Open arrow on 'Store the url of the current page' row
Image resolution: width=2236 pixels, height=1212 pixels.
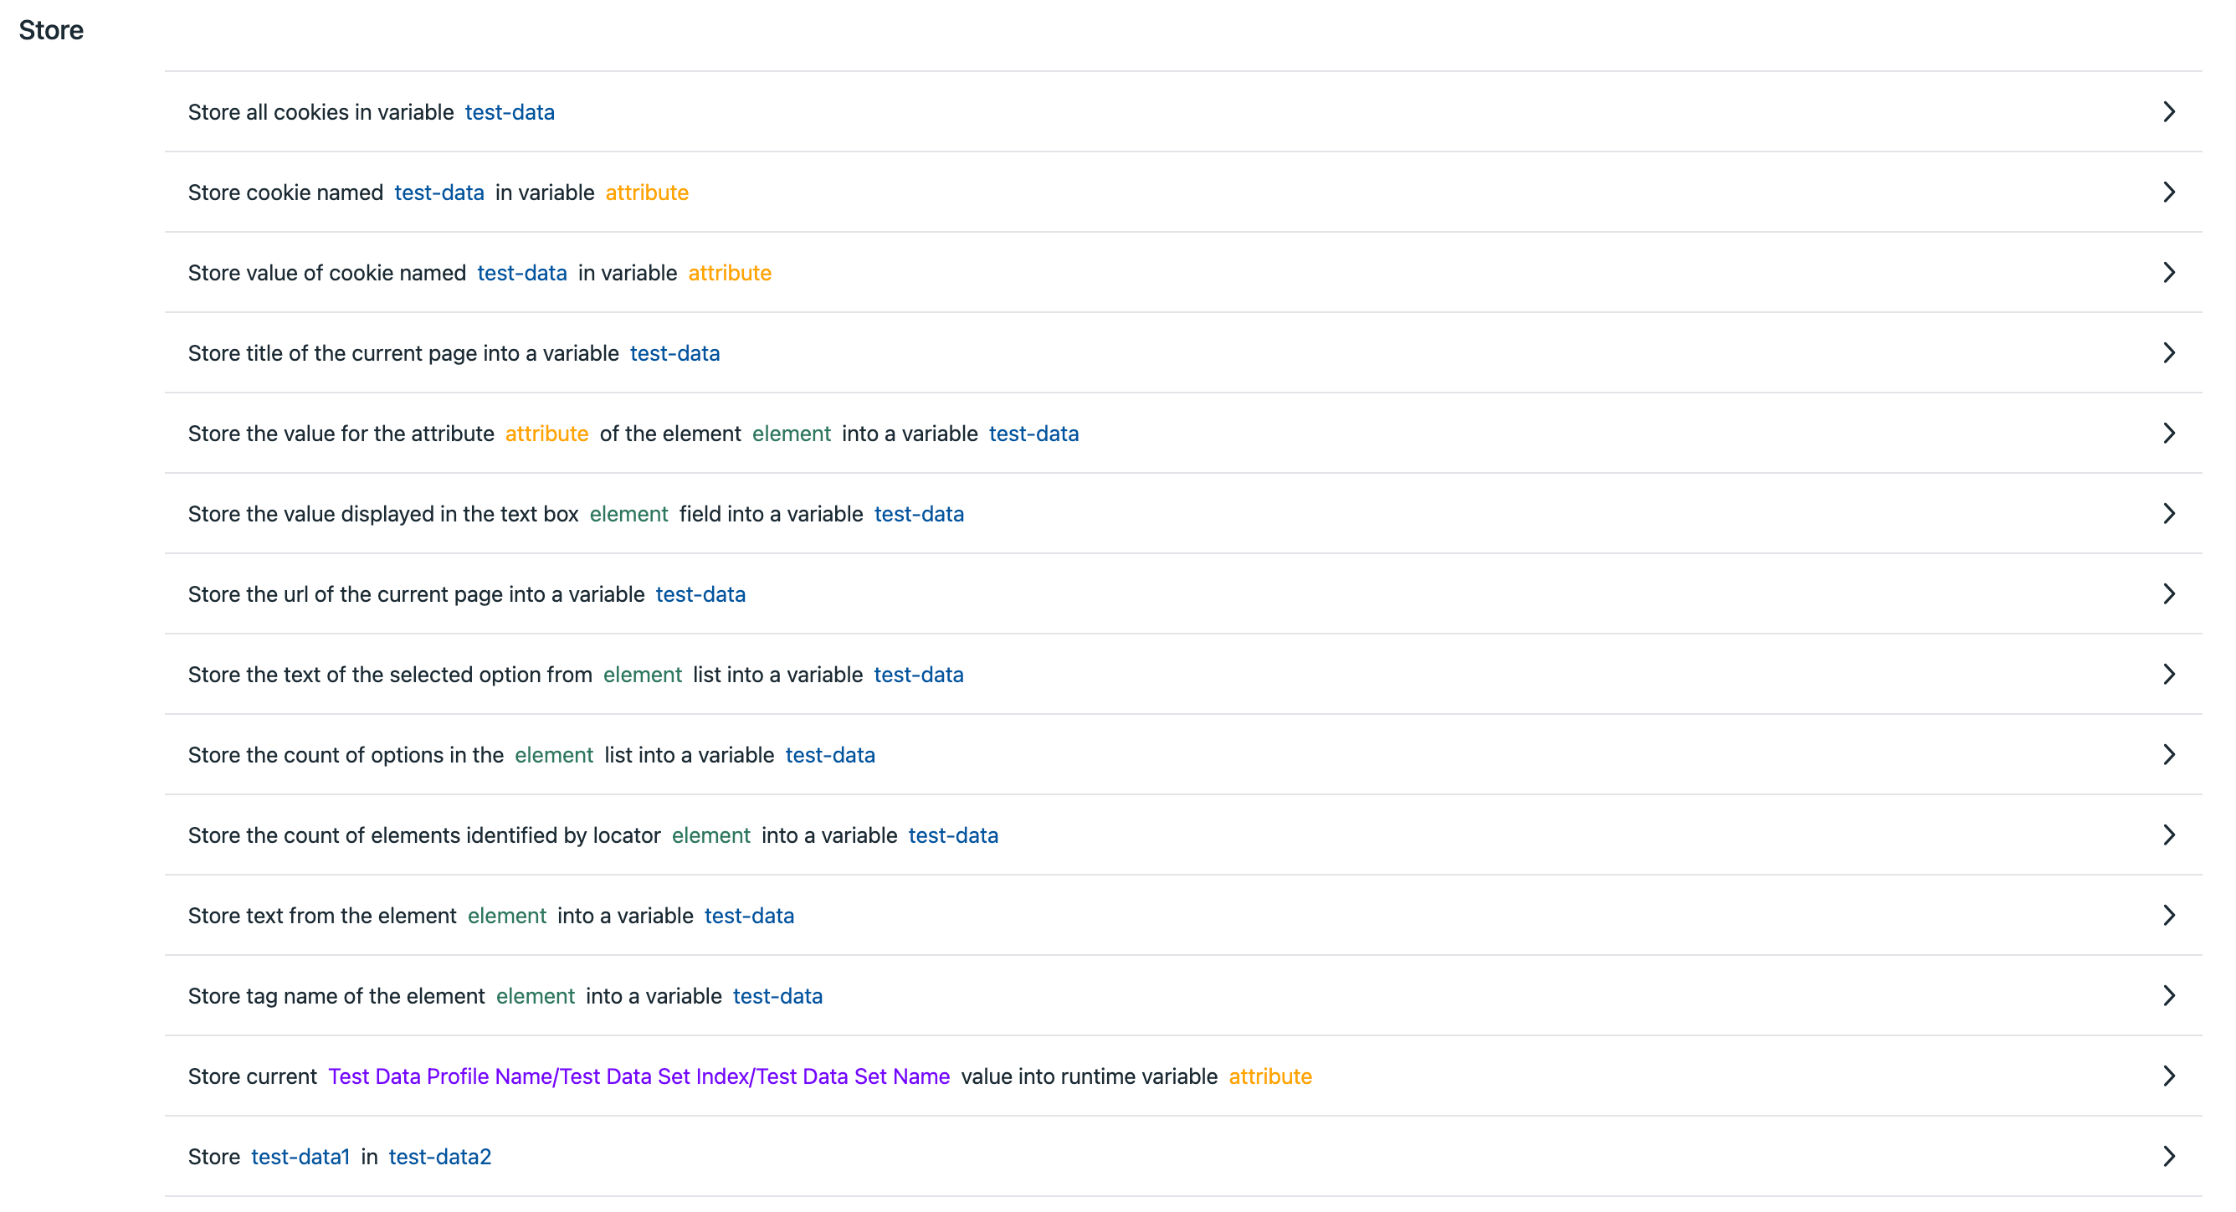point(2167,593)
